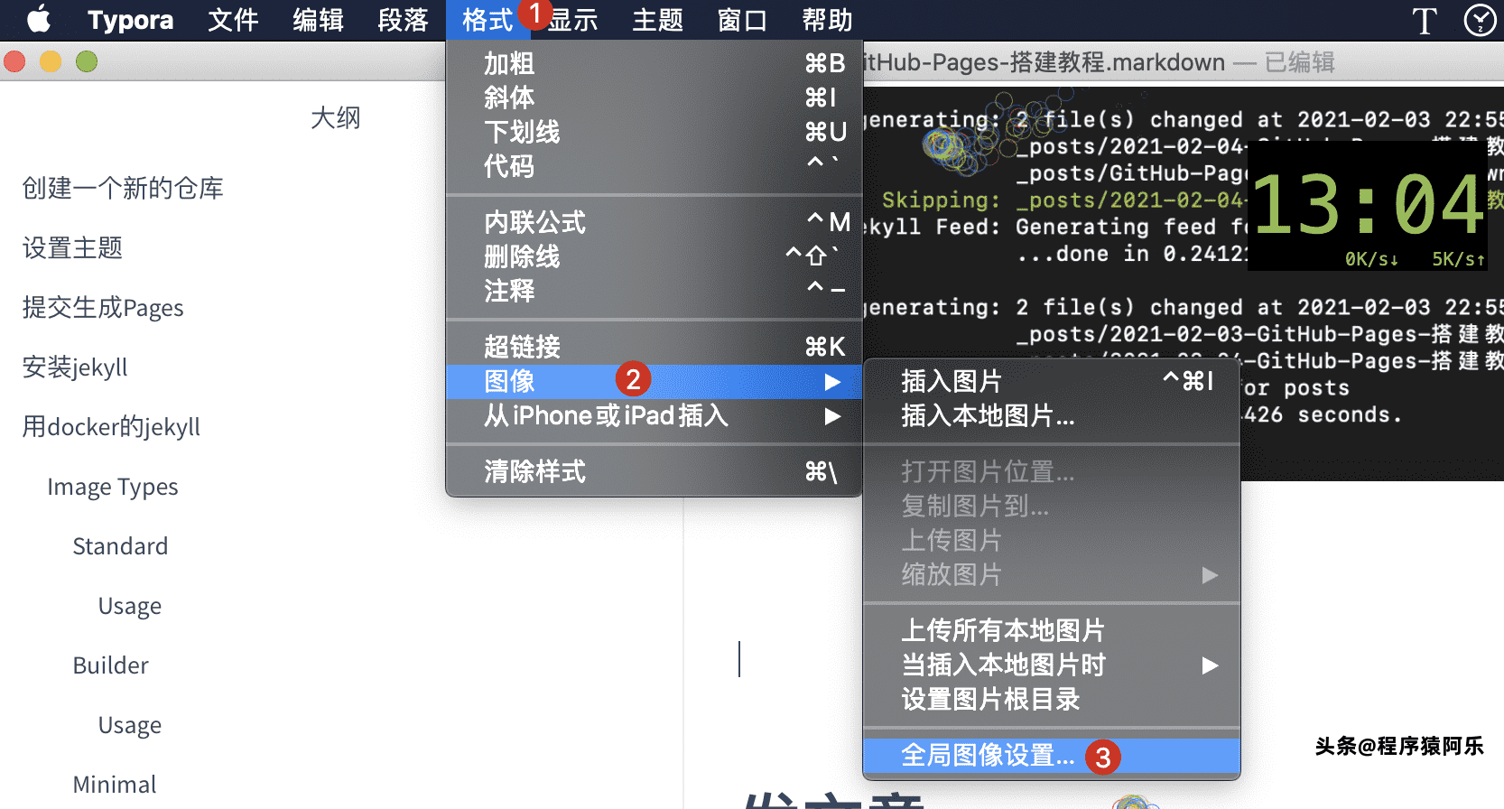
Task: Select 插入图片 in image submenu
Action: 1052,381
